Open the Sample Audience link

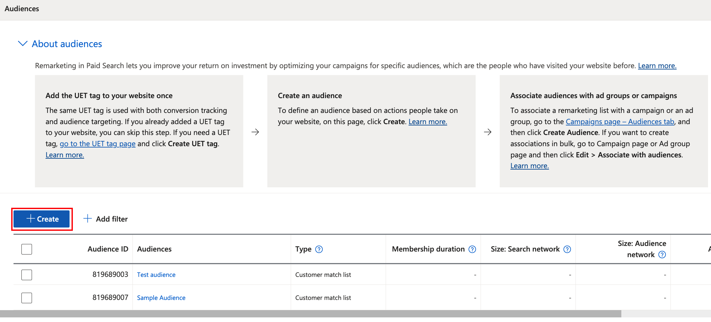click(161, 298)
